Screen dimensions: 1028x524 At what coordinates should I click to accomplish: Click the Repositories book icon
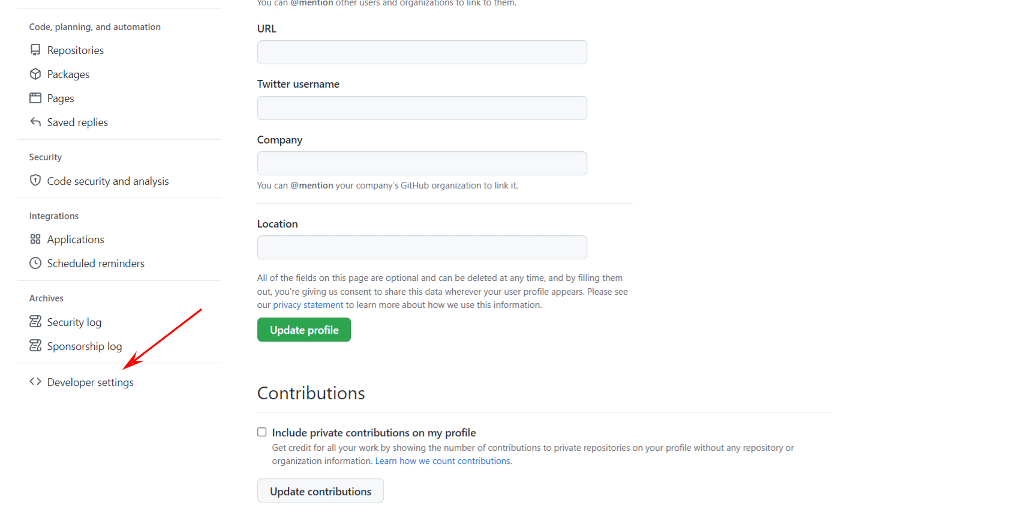(x=35, y=50)
